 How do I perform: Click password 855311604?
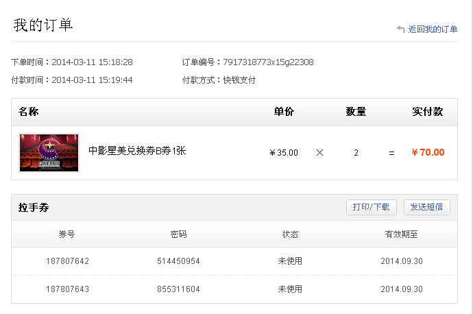(178, 289)
